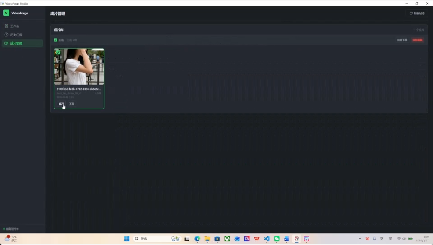Screen dimensions: 433x245
Task: Click the 拼 pinyin input mode indicator
Action: point(390,239)
